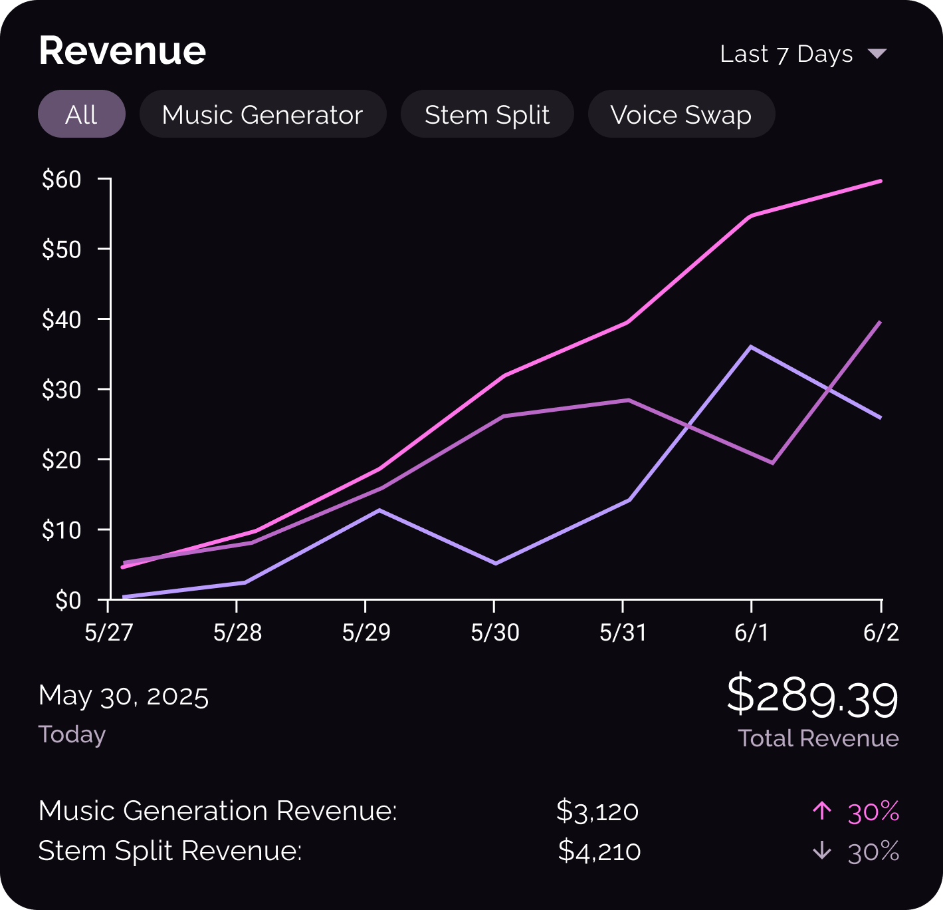The height and width of the screenshot is (910, 943).
Task: Click the pink line's endpoint at 6/2
Action: point(880,181)
